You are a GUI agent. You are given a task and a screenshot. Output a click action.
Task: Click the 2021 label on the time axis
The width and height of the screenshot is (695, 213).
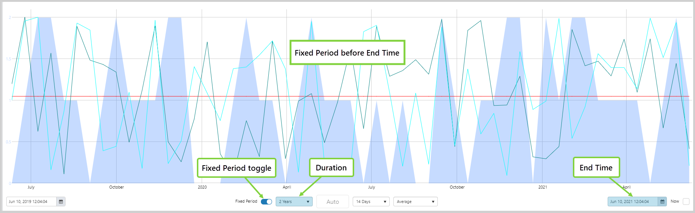[543, 187]
